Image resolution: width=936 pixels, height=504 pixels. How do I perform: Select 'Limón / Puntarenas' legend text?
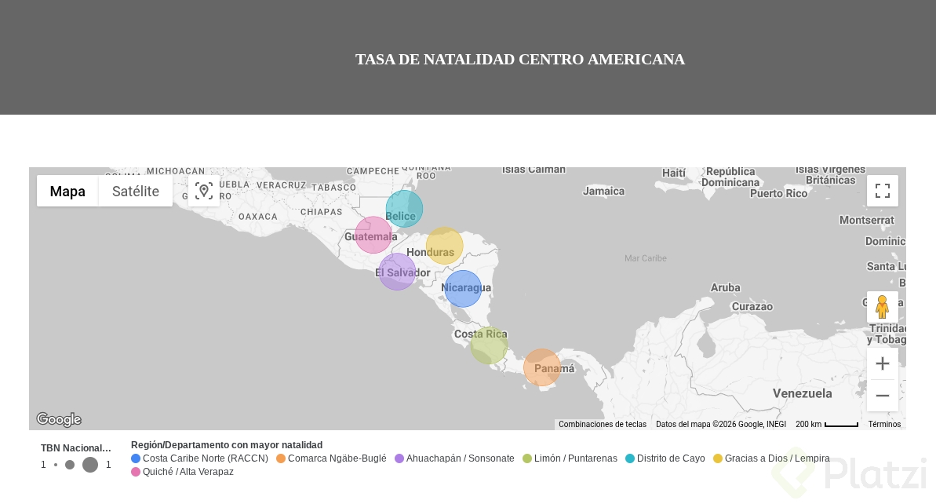point(575,458)
